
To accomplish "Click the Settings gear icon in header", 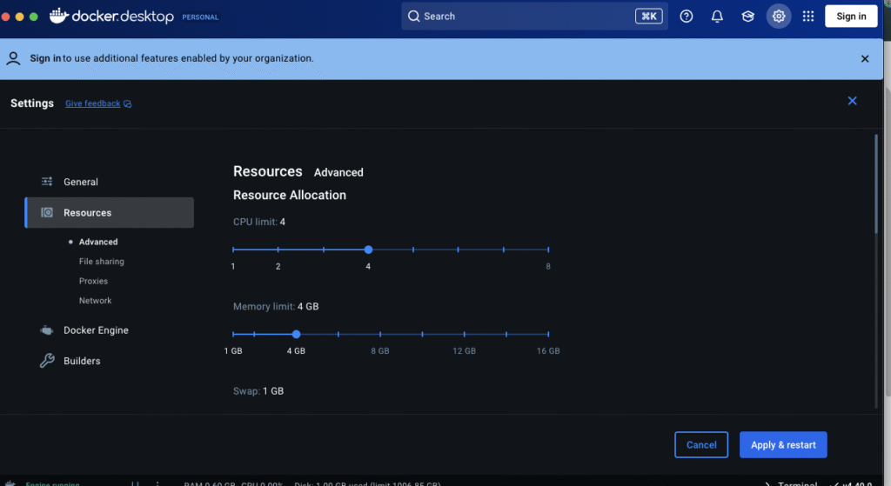I will tap(779, 17).
